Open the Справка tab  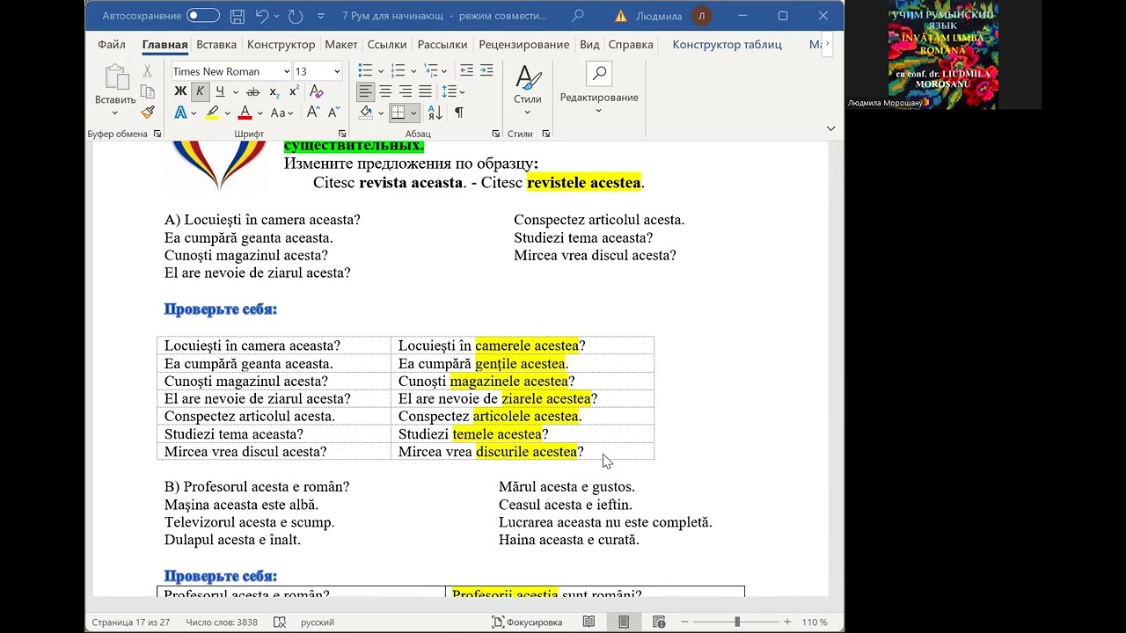click(631, 44)
